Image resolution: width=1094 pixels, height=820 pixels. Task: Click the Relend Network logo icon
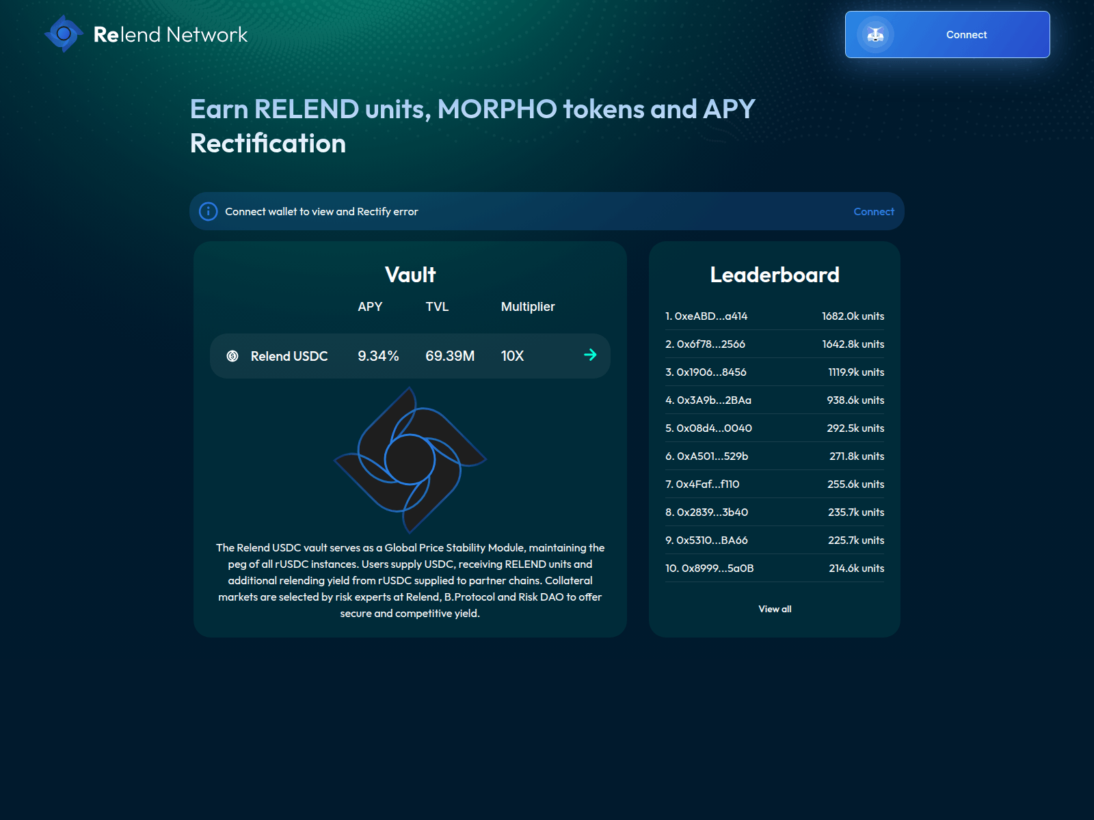tap(64, 33)
